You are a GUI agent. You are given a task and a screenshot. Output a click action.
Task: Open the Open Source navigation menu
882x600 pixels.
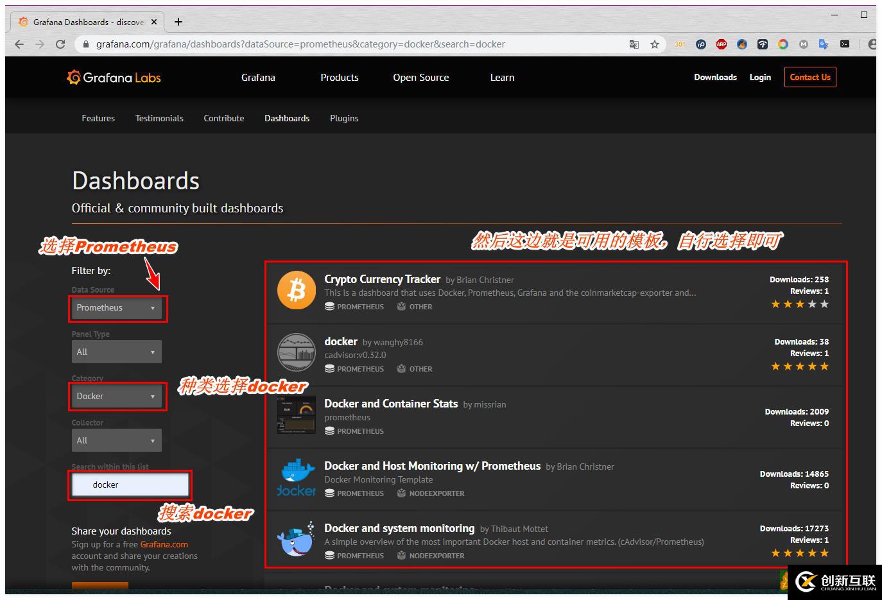click(421, 78)
